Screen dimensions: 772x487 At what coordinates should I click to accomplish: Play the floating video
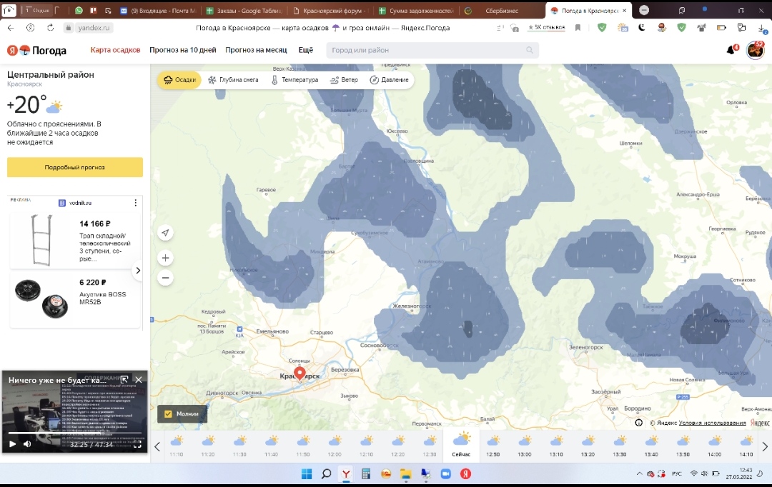[12, 444]
